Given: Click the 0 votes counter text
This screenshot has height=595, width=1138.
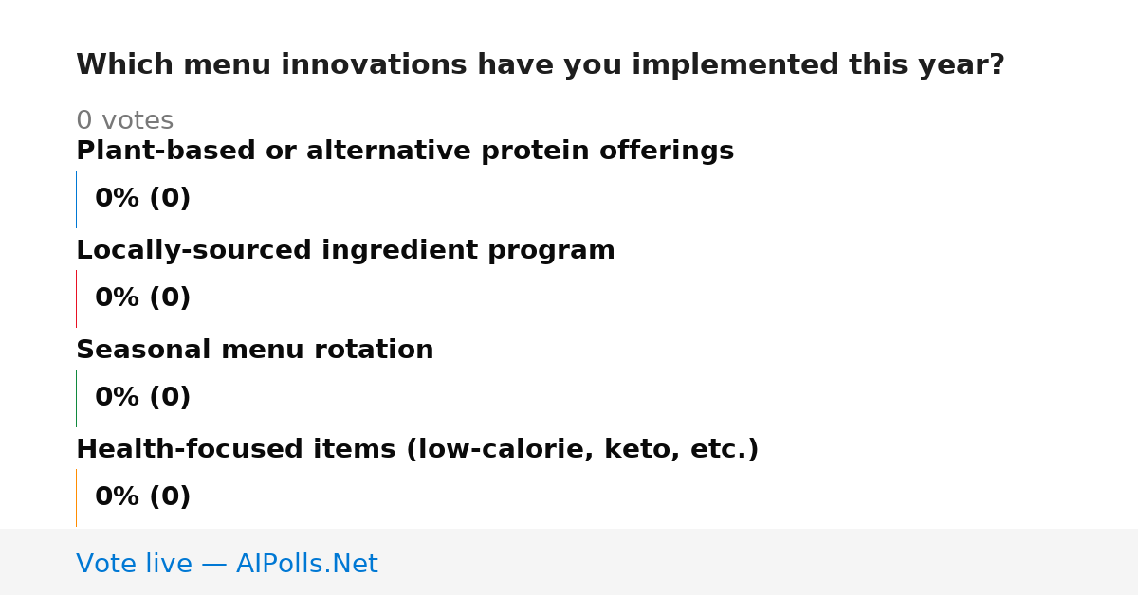Looking at the screenshot, I should [124, 121].
